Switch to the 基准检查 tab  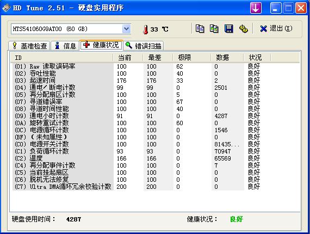(x=29, y=46)
